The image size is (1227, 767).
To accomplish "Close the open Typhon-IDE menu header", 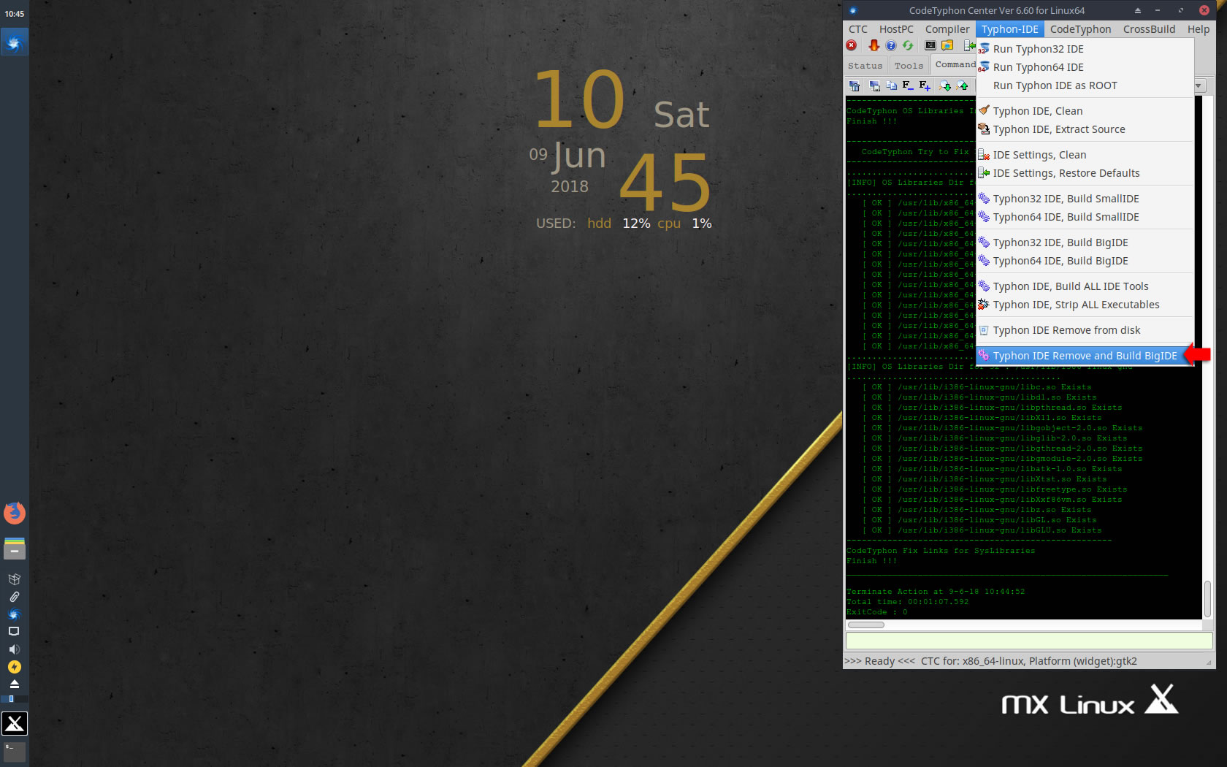I will (1009, 29).
